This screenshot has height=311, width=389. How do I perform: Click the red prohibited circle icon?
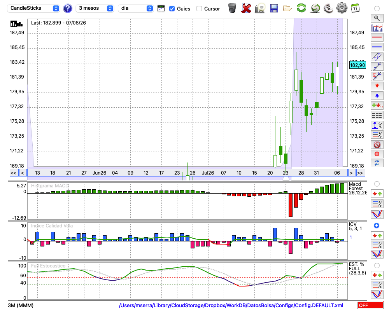[x=377, y=144]
